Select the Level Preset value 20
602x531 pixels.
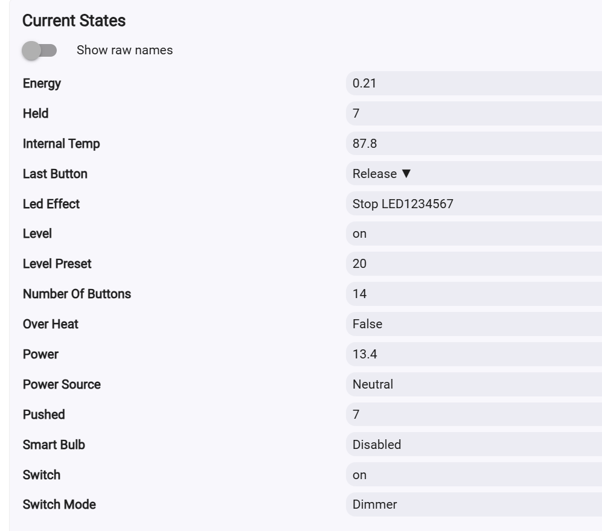tap(474, 264)
